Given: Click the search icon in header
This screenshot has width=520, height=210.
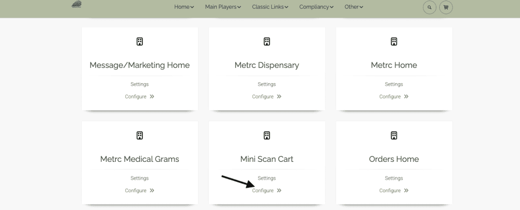Looking at the screenshot, I should [430, 8].
